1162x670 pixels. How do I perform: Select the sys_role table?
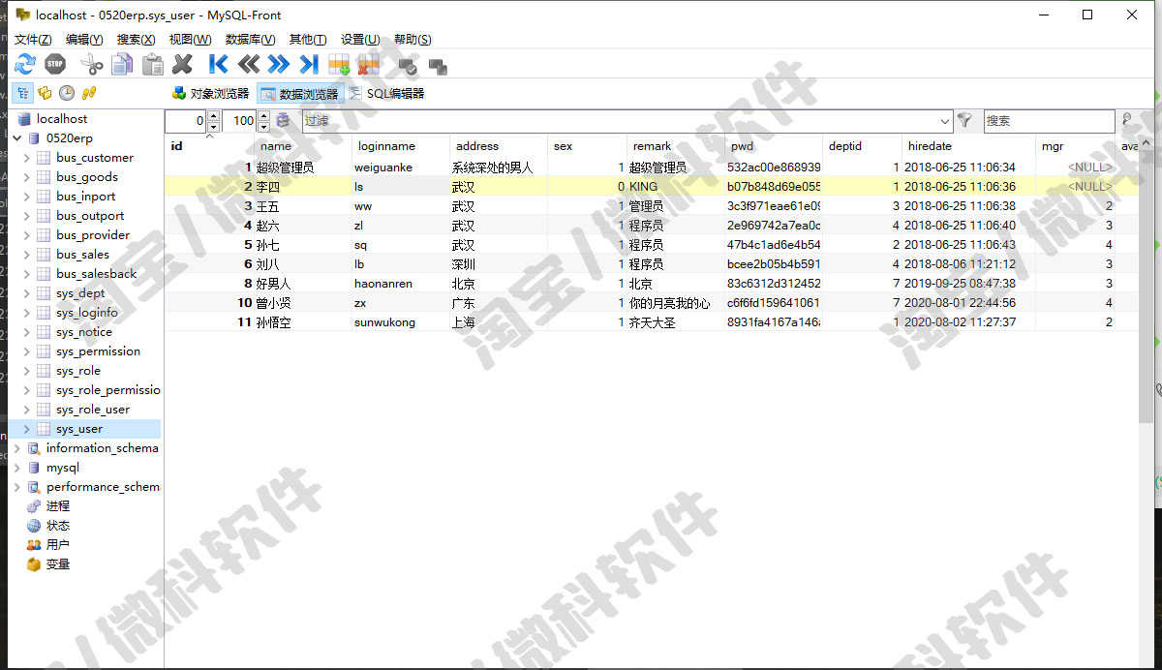click(x=78, y=371)
